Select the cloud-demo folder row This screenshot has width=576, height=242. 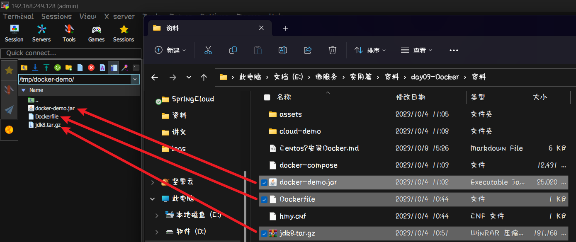point(414,131)
